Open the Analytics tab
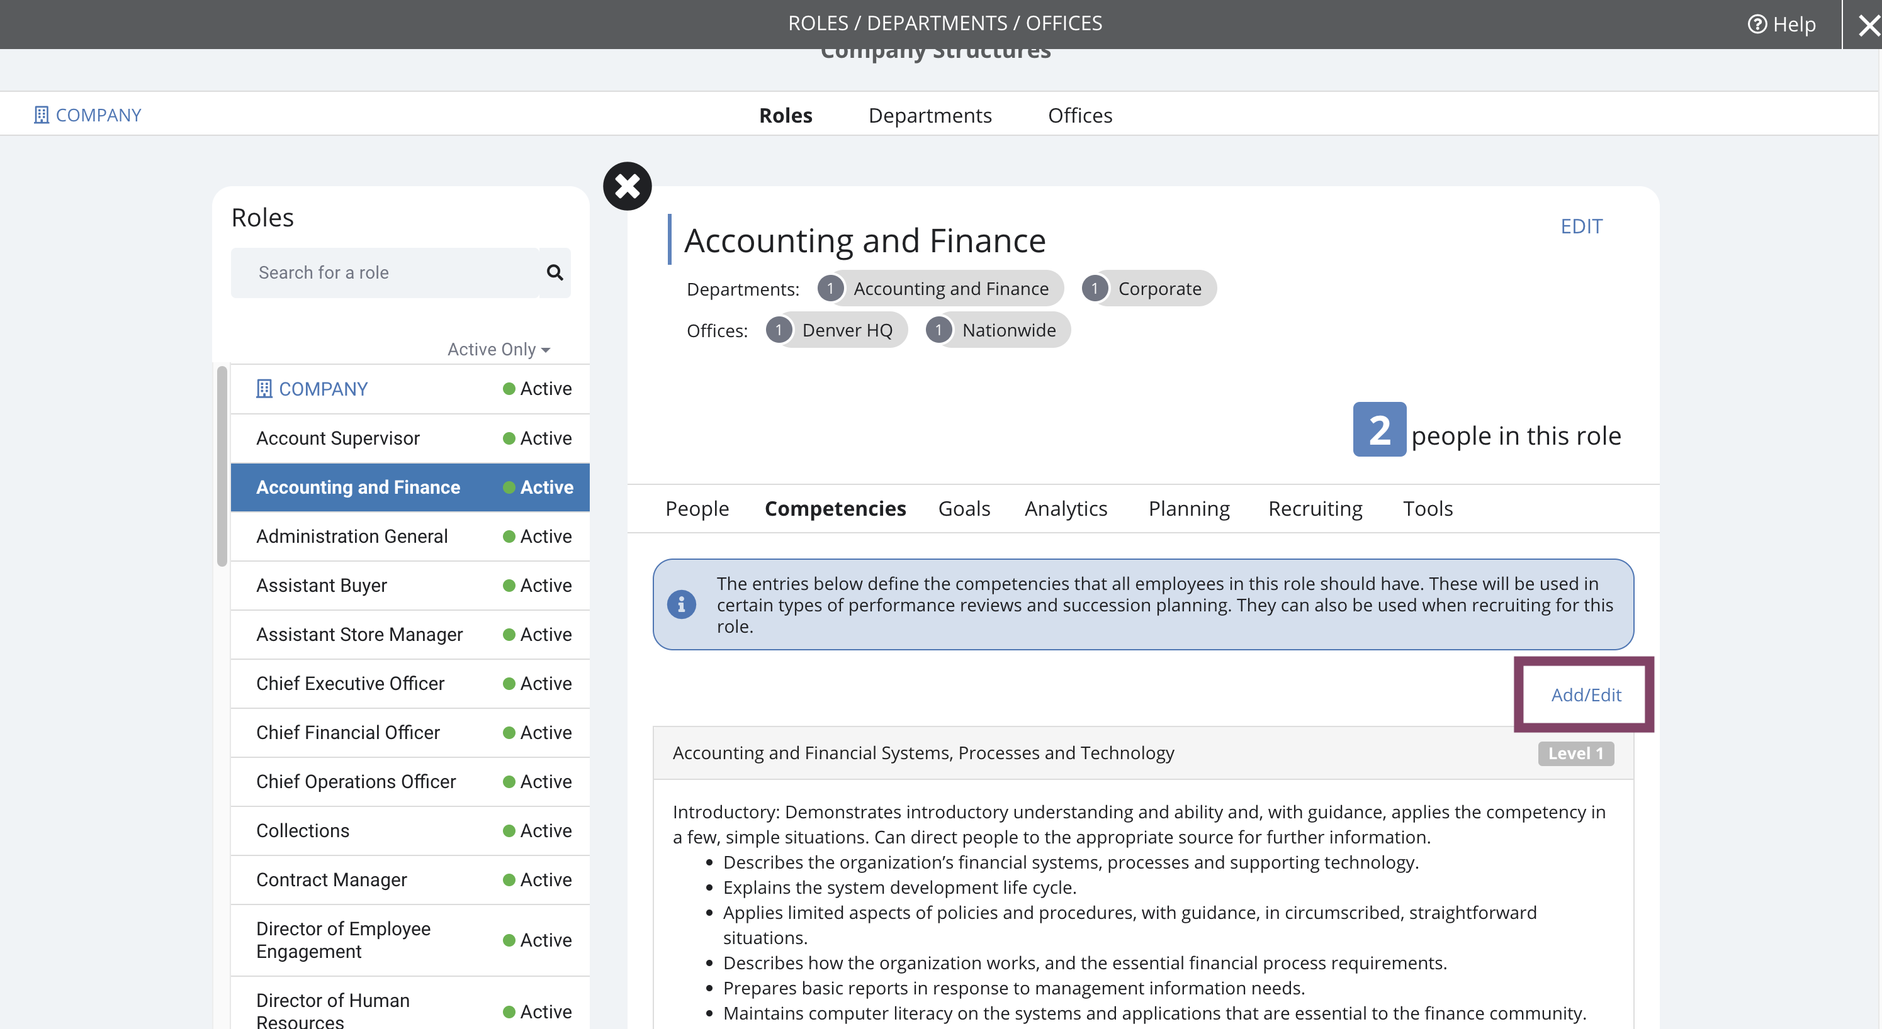Image resolution: width=1882 pixels, height=1029 pixels. click(x=1065, y=508)
